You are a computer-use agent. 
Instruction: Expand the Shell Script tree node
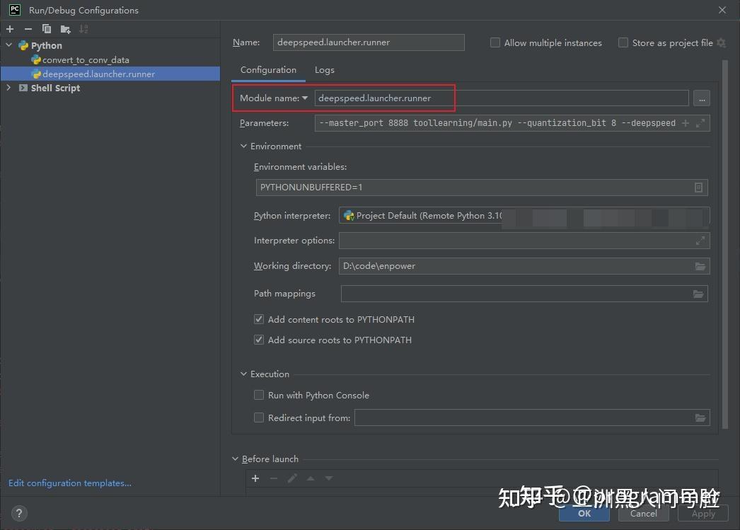[x=8, y=88]
